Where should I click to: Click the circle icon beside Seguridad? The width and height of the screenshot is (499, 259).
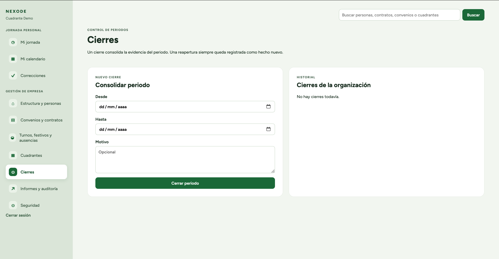[13, 205]
